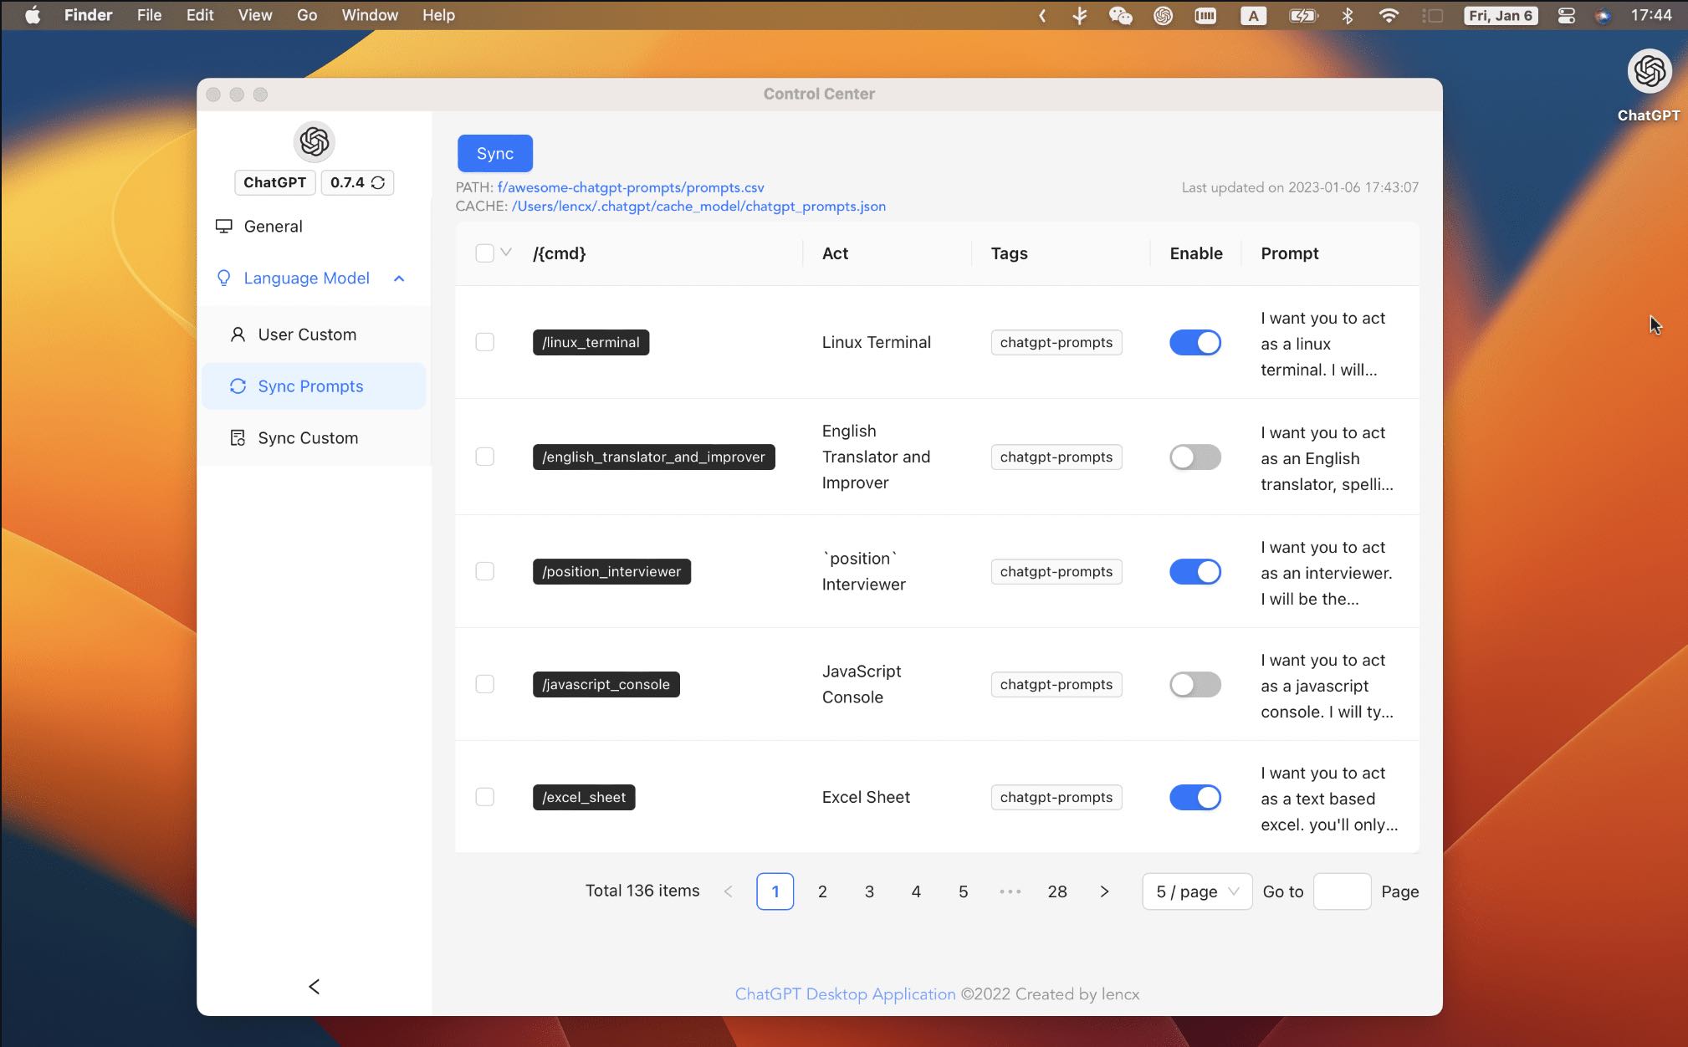
Task: Disable the Excel Sheet prompt switch
Action: pos(1195,797)
